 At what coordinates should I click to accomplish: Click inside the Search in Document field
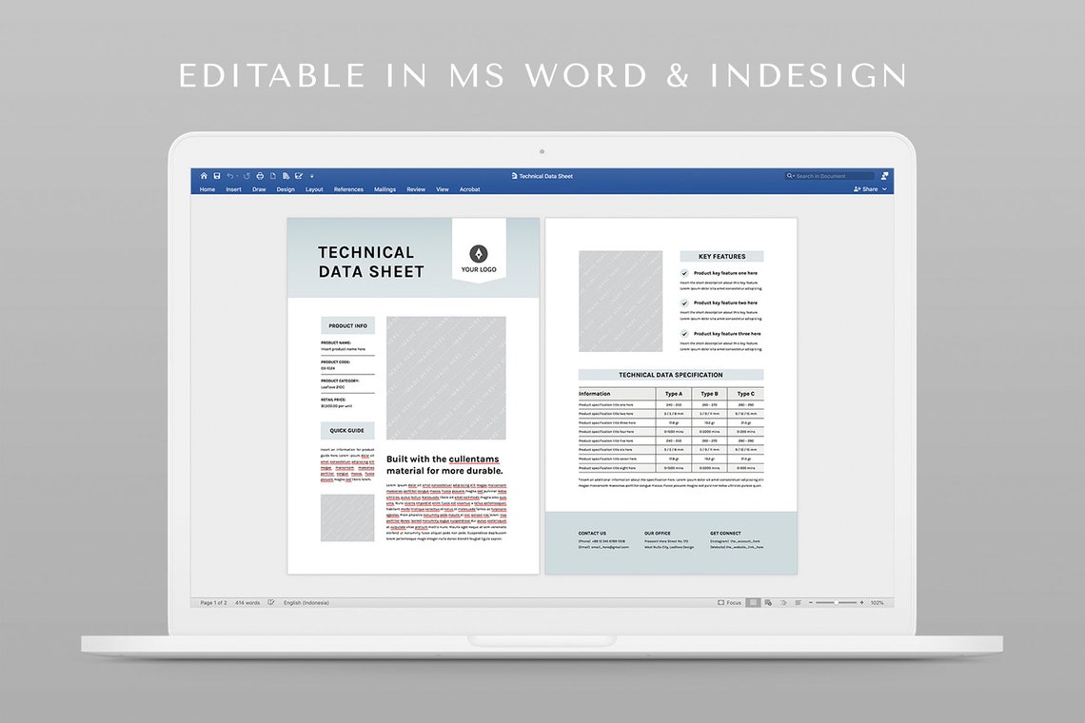[x=828, y=175]
